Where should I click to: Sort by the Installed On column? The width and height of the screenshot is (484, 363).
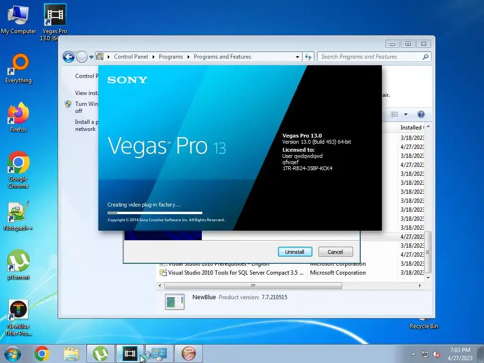[412, 128]
